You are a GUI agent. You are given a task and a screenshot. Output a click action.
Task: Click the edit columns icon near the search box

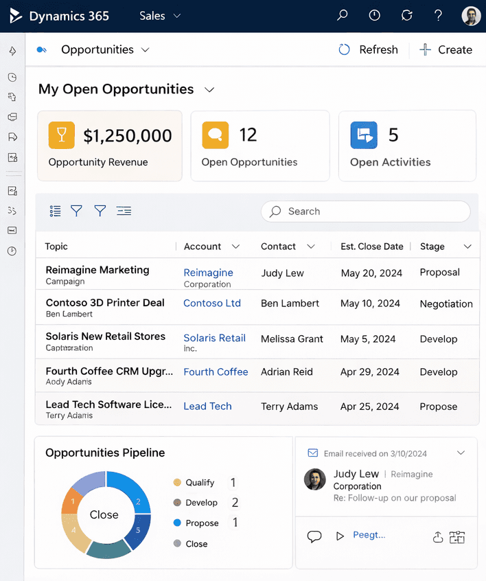(x=124, y=211)
